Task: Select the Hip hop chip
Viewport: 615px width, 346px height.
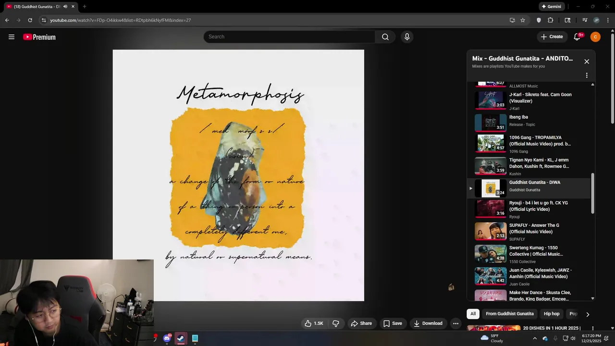Action: (x=552, y=314)
